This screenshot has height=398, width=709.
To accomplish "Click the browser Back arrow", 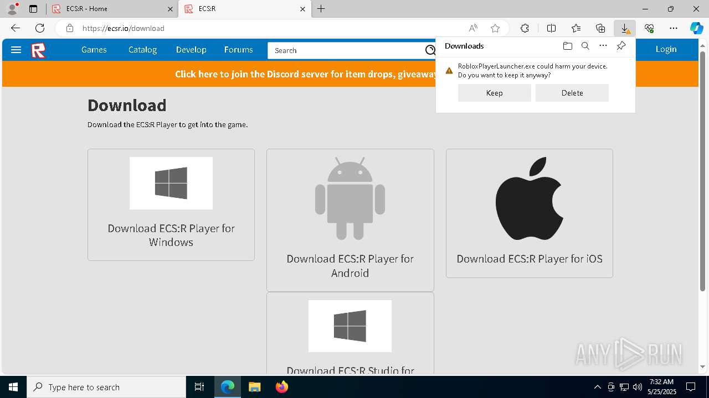I will tap(16, 28).
